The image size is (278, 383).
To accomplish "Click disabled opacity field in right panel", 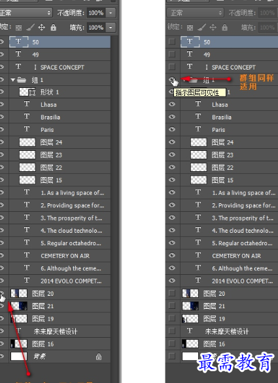I will tap(268, 12).
